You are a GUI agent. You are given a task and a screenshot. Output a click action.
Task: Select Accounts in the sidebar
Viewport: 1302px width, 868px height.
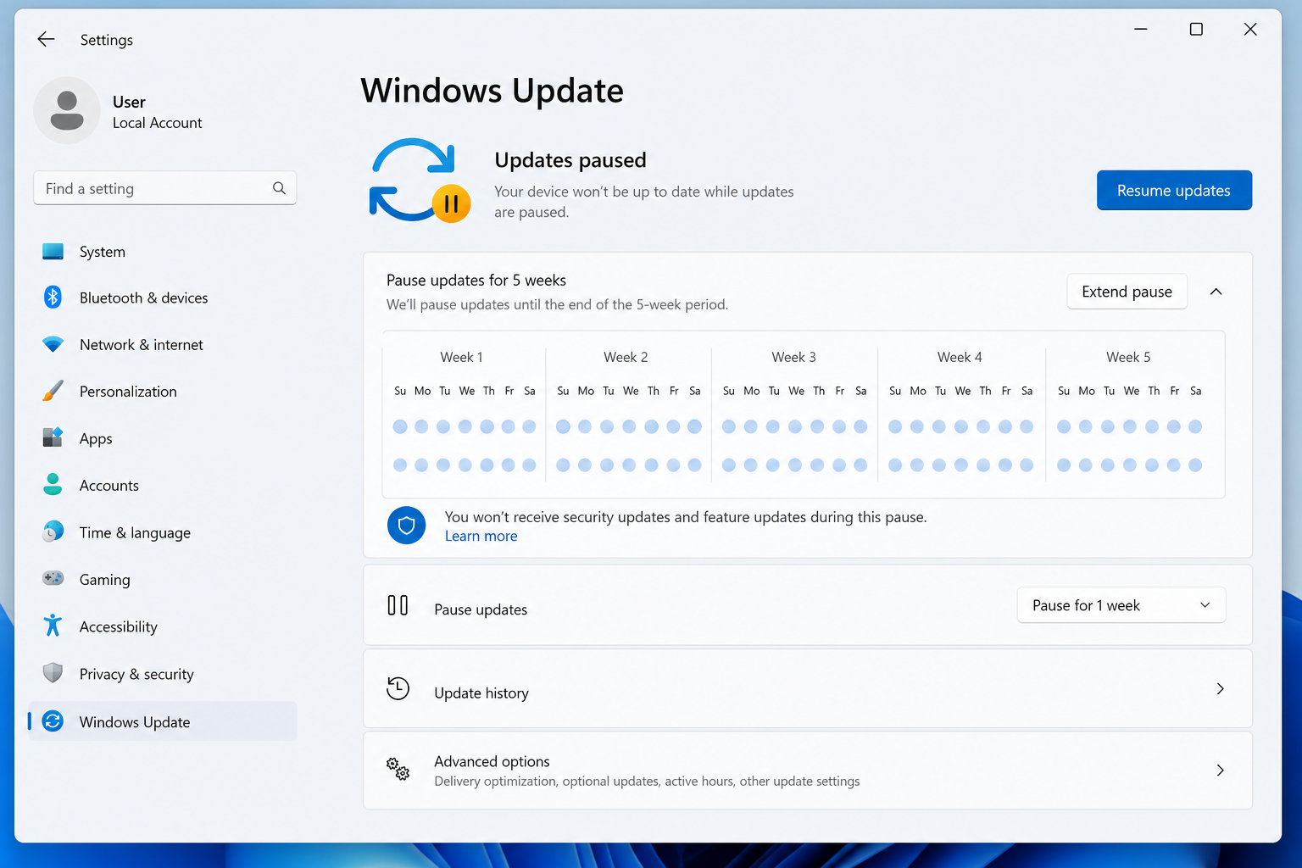[x=163, y=485]
